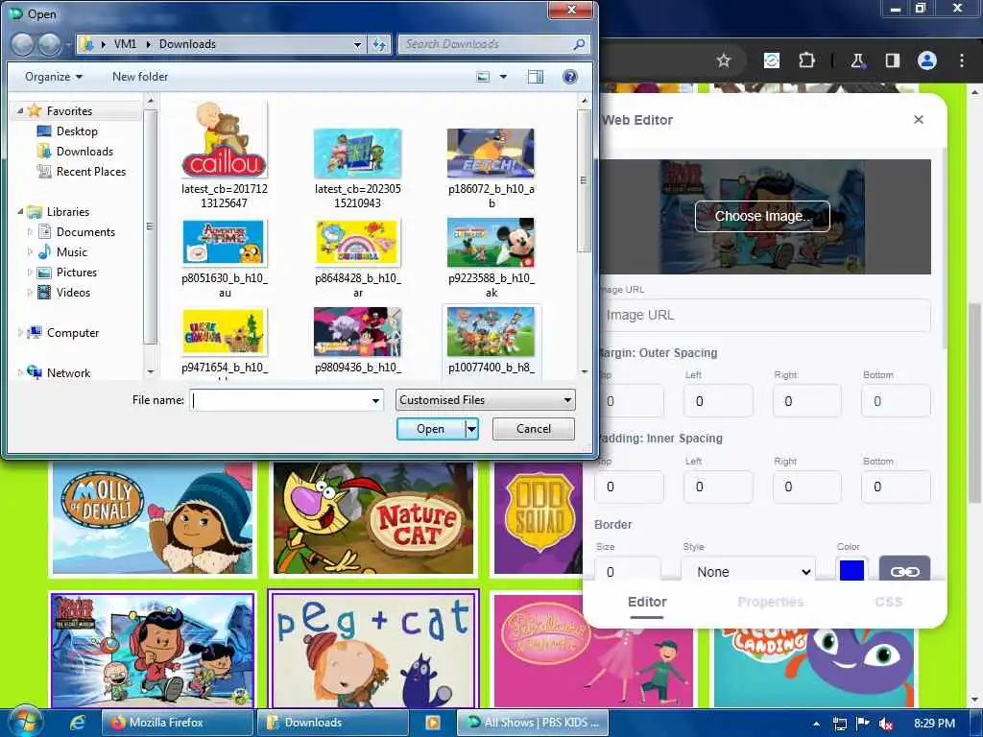Close the Web Editor panel
Screen dimensions: 983x737
(x=919, y=119)
